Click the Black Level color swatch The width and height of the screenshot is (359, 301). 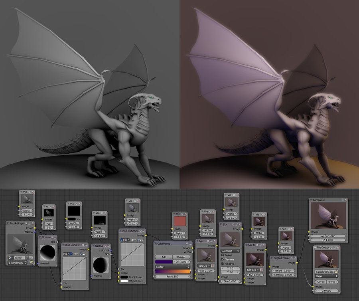(x=124, y=277)
